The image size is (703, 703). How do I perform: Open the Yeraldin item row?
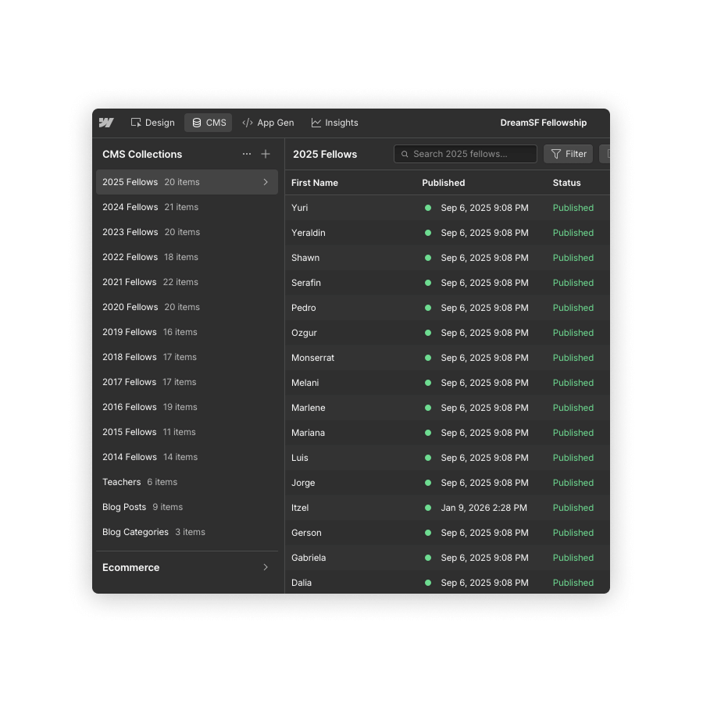tap(448, 233)
